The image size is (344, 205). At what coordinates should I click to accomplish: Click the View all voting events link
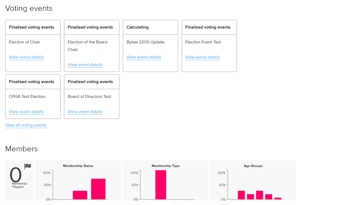click(26, 125)
